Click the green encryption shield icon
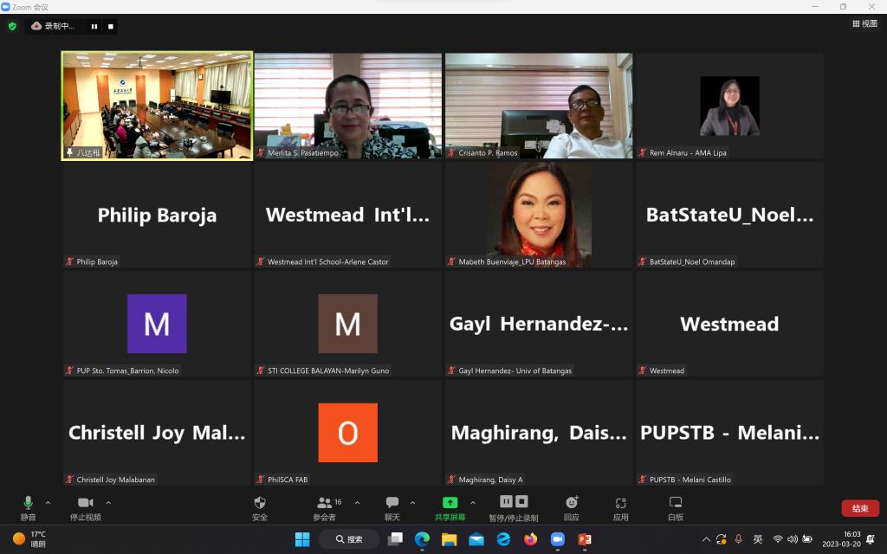The image size is (887, 554). click(12, 26)
